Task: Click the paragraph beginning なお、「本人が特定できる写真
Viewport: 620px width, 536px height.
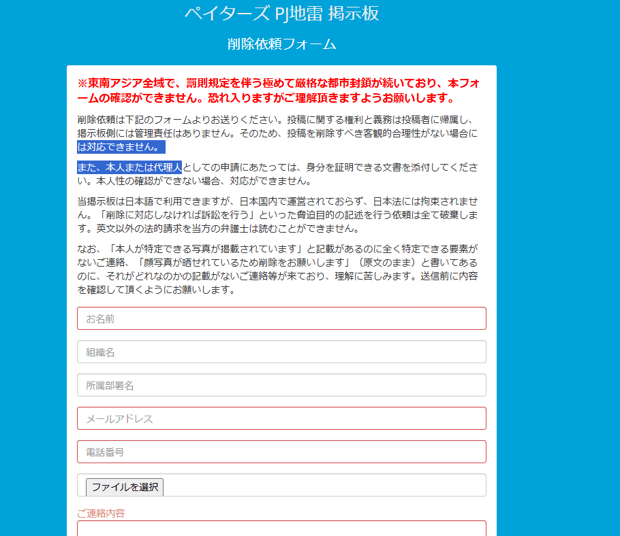Action: point(277,269)
